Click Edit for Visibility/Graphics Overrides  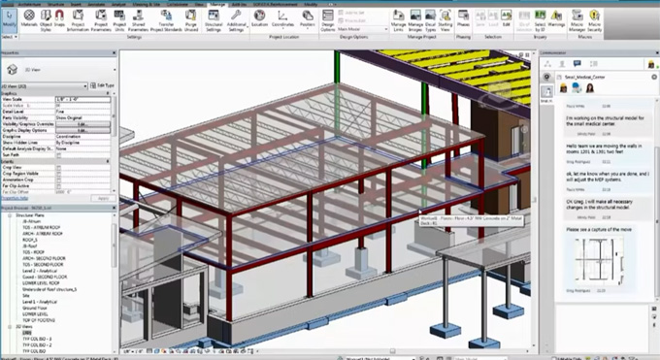82,124
